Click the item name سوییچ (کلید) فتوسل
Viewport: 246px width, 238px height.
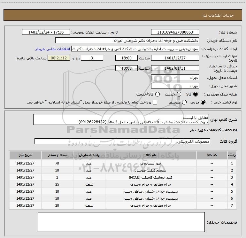150,170
